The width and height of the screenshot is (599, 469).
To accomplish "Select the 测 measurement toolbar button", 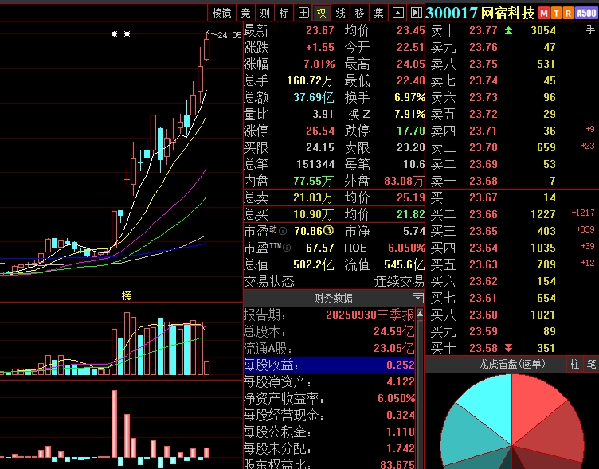I will point(264,13).
